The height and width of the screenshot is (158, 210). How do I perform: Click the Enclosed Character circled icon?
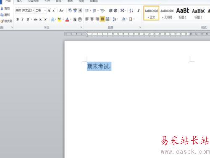(80, 19)
